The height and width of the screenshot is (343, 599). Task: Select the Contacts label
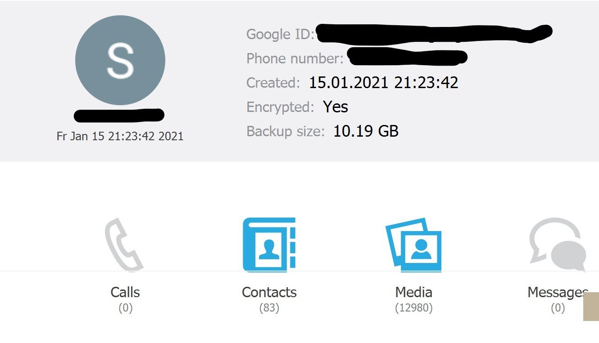pos(269,292)
